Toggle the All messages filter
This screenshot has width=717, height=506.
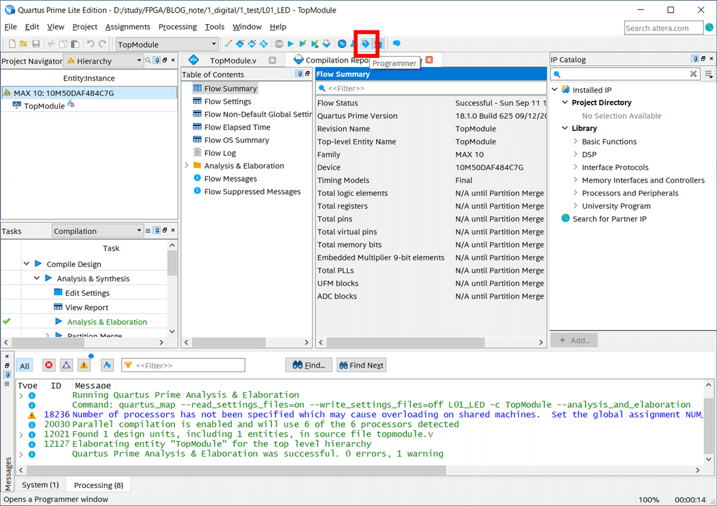pyautogui.click(x=24, y=366)
